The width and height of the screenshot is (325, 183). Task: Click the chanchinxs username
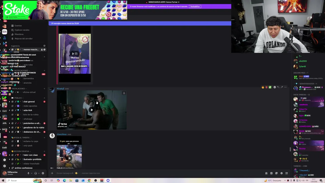(61, 134)
